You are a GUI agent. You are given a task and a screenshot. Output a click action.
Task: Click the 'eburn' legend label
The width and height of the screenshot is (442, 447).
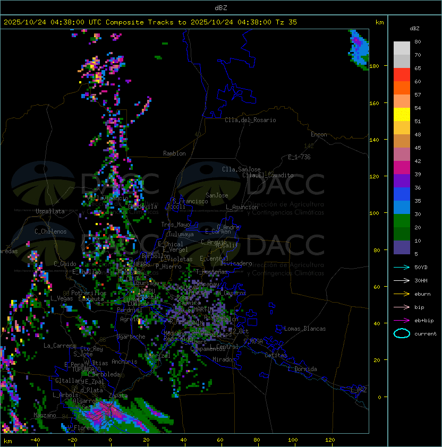point(422,294)
